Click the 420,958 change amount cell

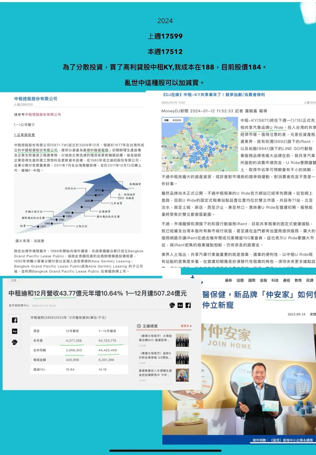73,360
